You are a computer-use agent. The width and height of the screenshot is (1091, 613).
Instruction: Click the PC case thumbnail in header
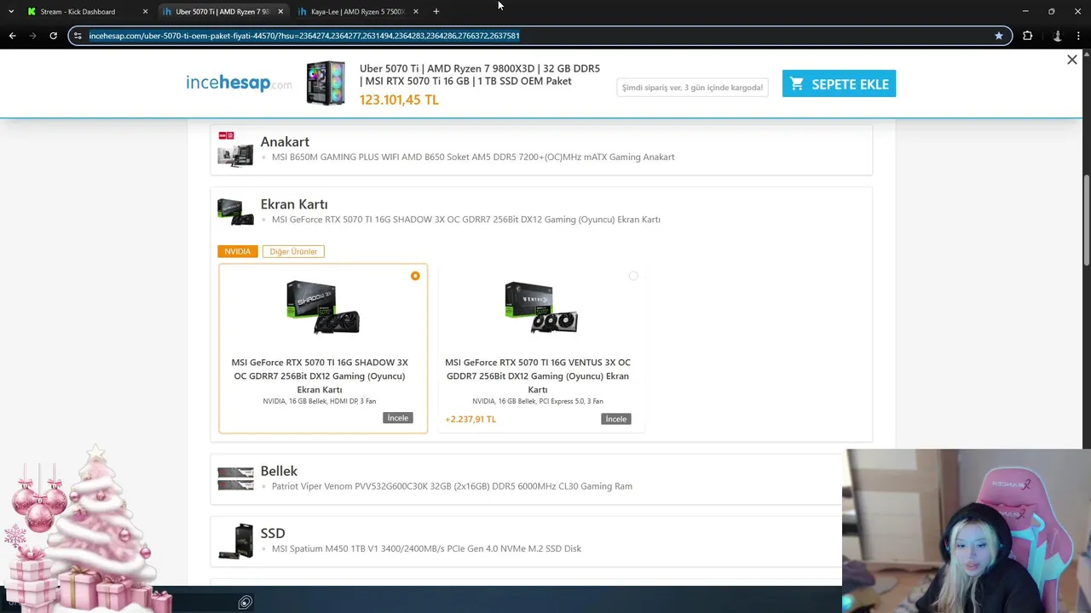tap(326, 83)
